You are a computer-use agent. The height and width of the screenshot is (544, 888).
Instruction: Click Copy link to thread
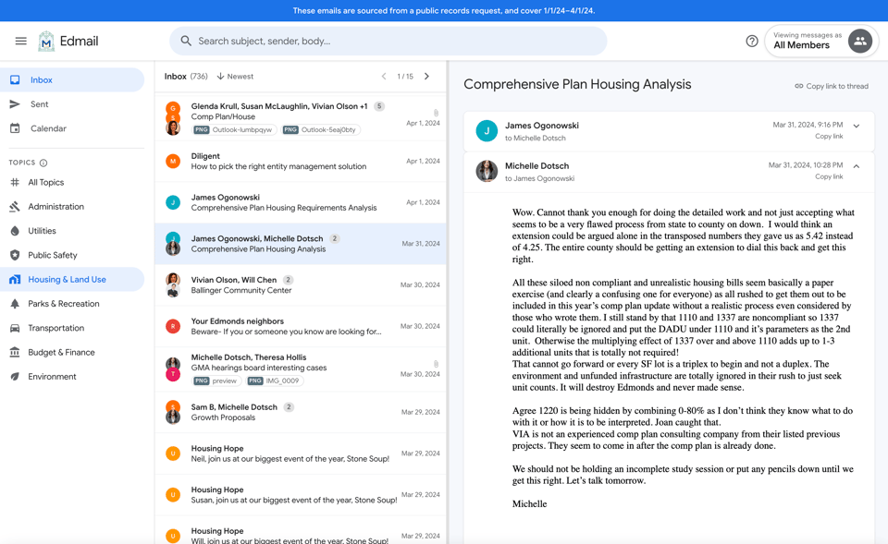[x=832, y=84]
